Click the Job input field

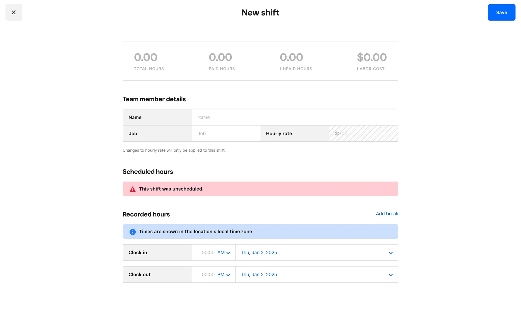coord(226,134)
